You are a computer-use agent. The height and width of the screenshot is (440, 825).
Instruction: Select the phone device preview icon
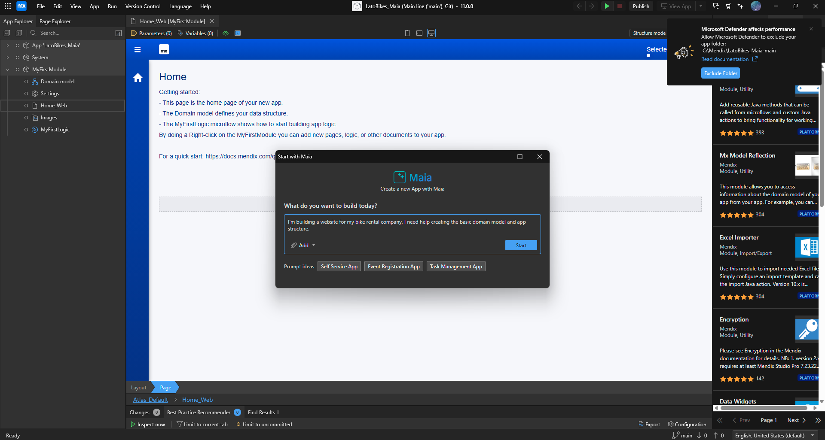(407, 33)
